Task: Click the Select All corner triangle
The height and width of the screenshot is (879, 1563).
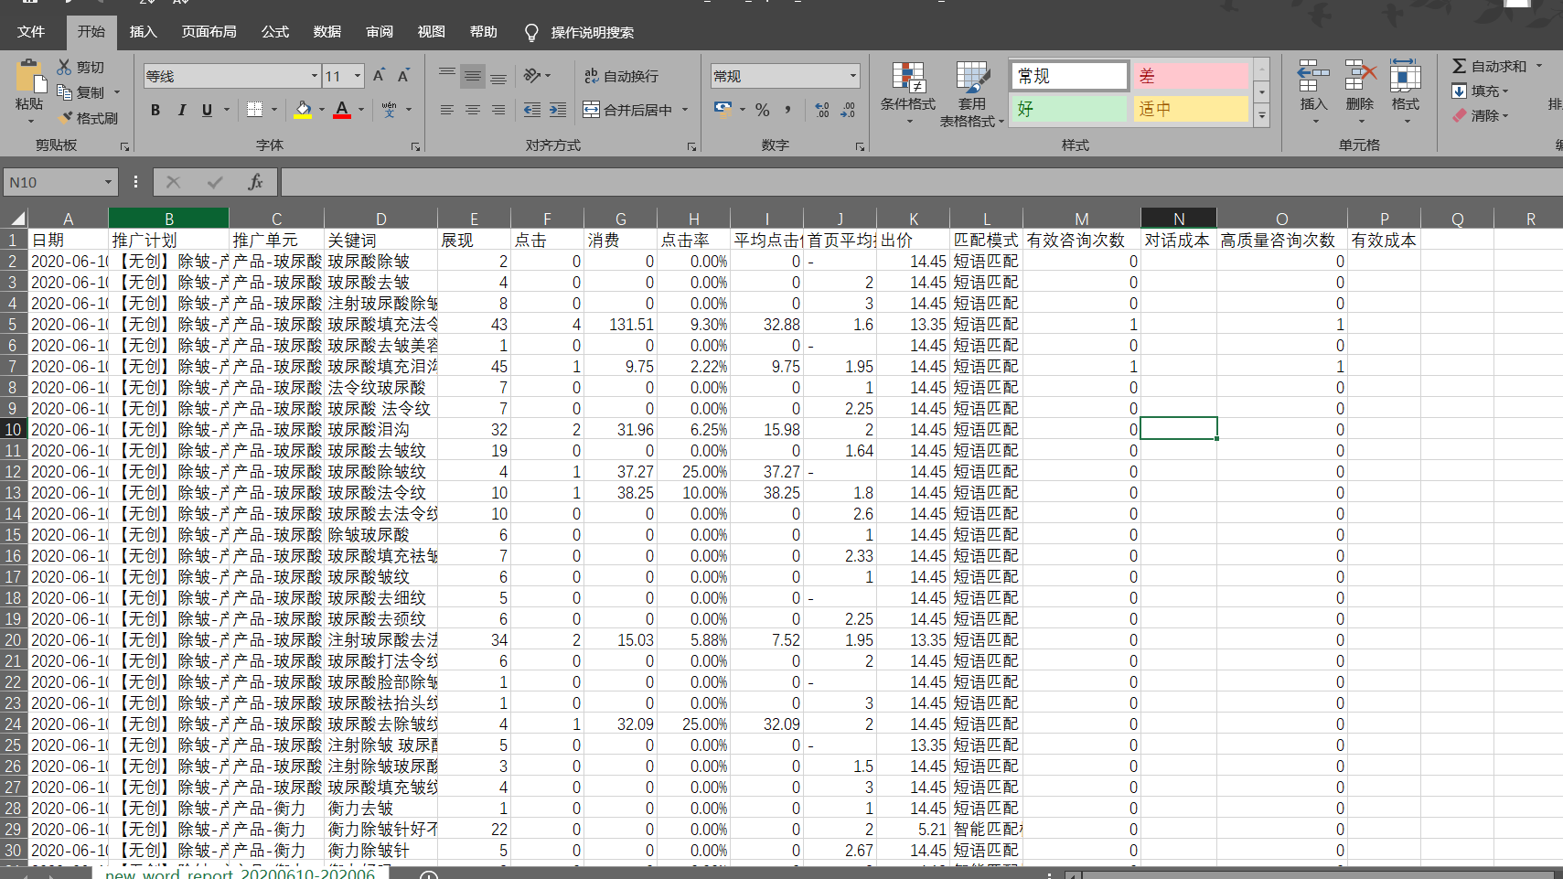Action: tap(17, 219)
